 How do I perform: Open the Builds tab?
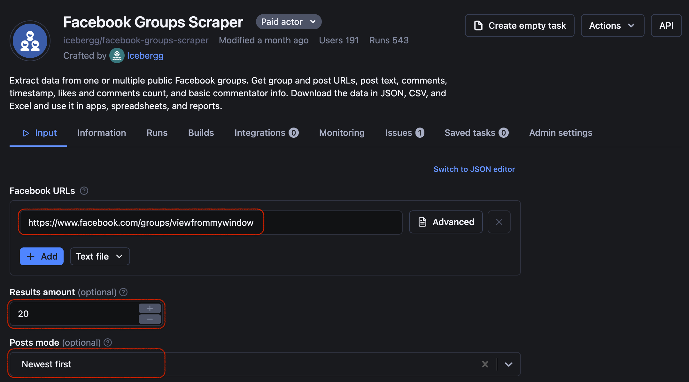201,133
